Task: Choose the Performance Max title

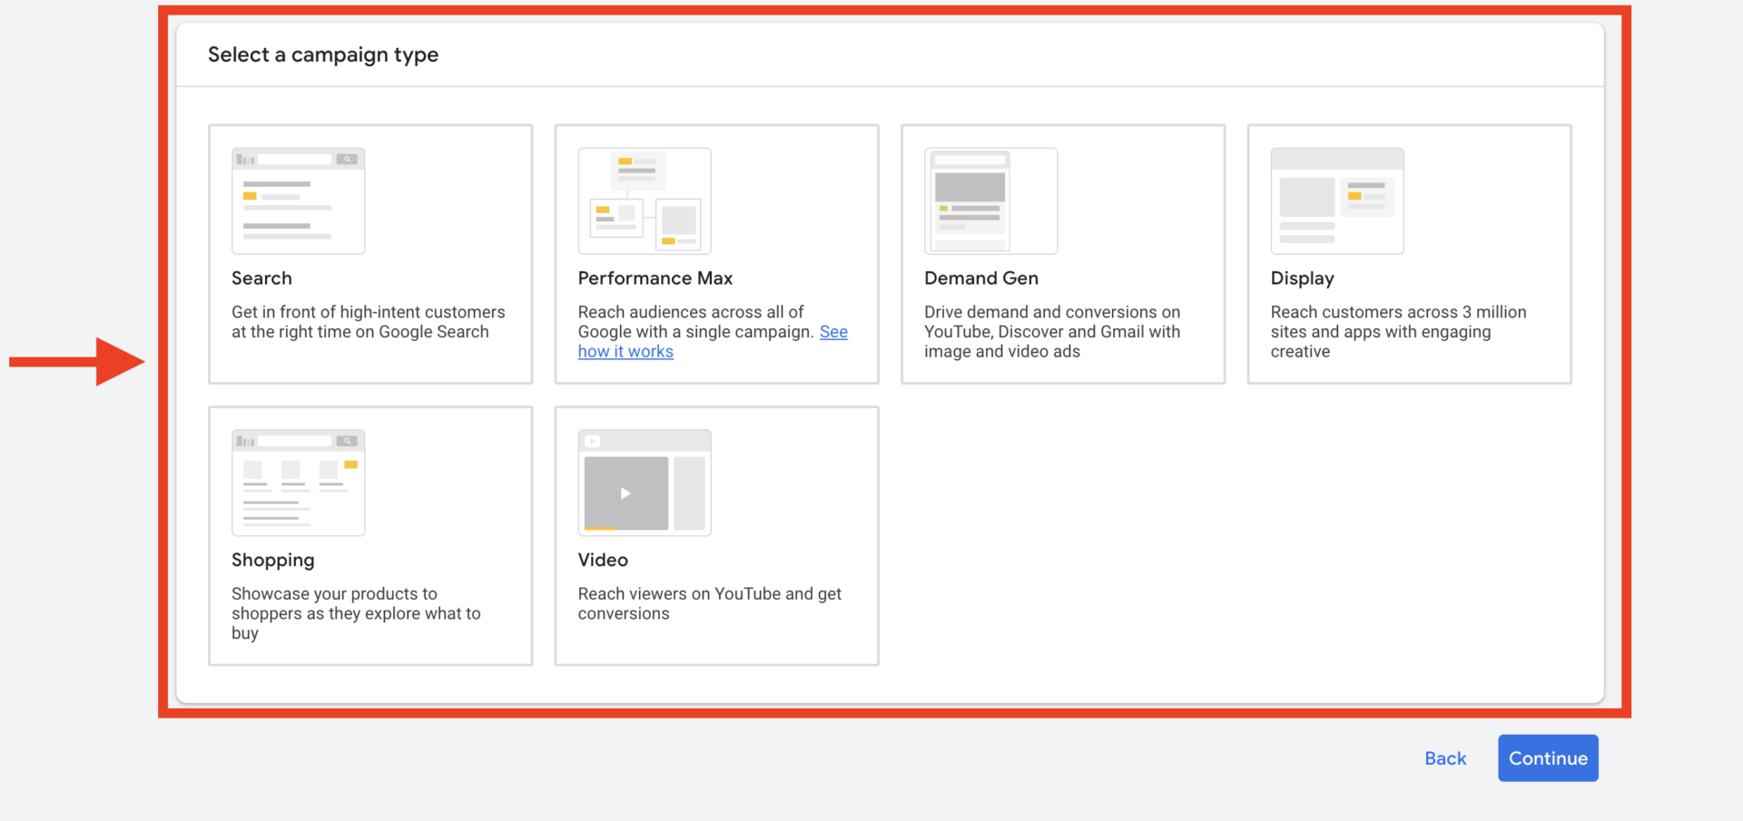Action: coord(655,279)
